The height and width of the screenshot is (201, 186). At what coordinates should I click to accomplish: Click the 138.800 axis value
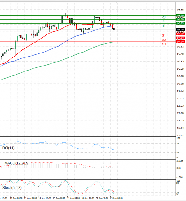click(181, 113)
